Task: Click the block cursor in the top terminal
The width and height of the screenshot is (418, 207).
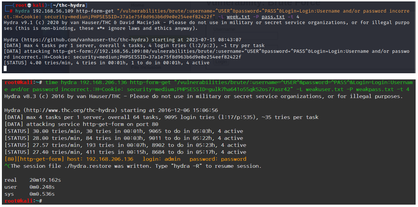Action: [x=5, y=69]
